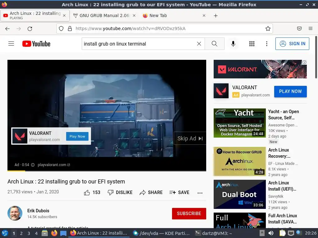
Task: Show site security lock information
Action: (x=70, y=29)
